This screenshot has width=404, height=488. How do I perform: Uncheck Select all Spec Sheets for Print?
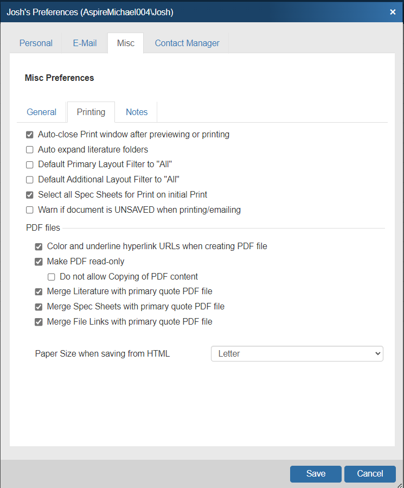click(x=30, y=195)
